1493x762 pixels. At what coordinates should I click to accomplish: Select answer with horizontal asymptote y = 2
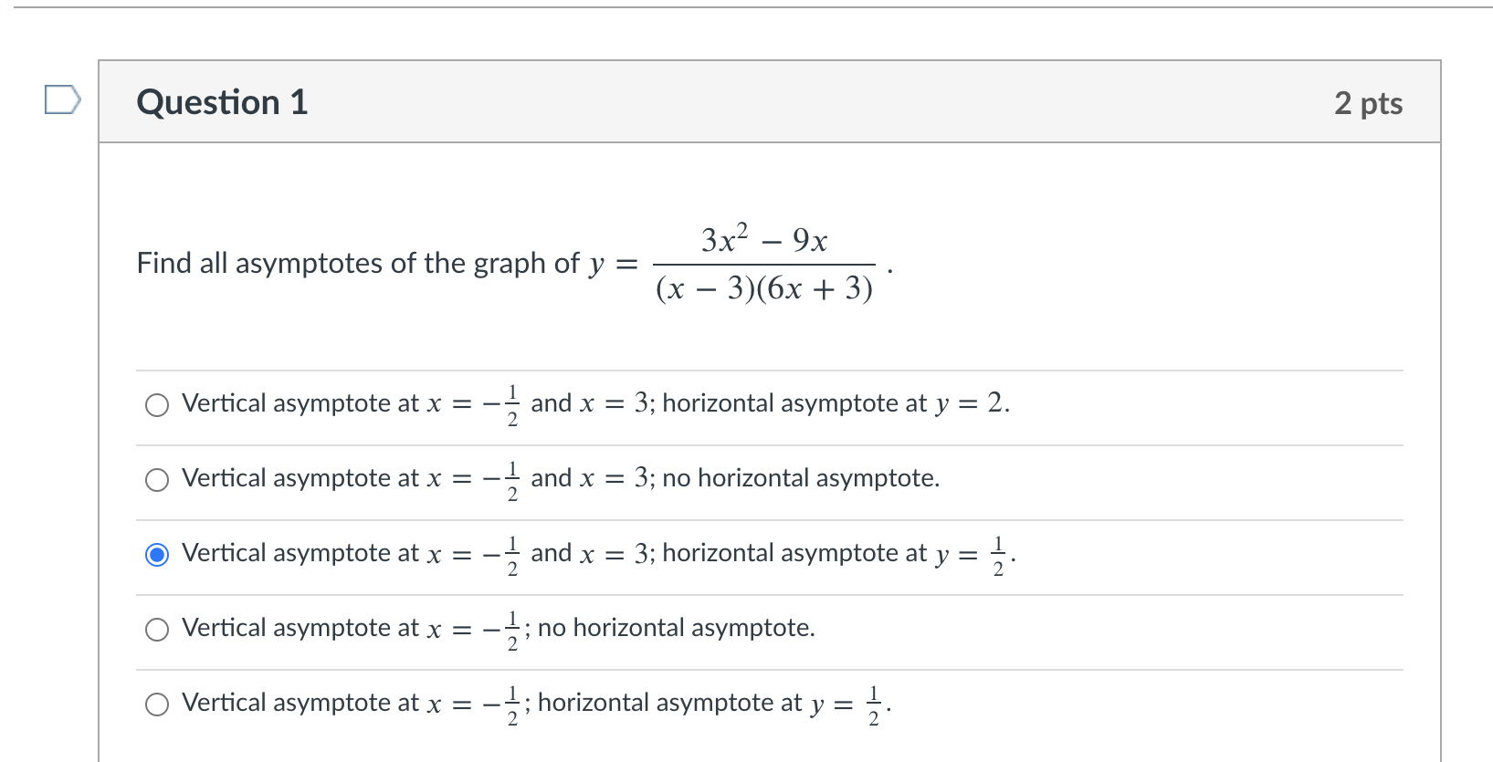click(x=157, y=404)
